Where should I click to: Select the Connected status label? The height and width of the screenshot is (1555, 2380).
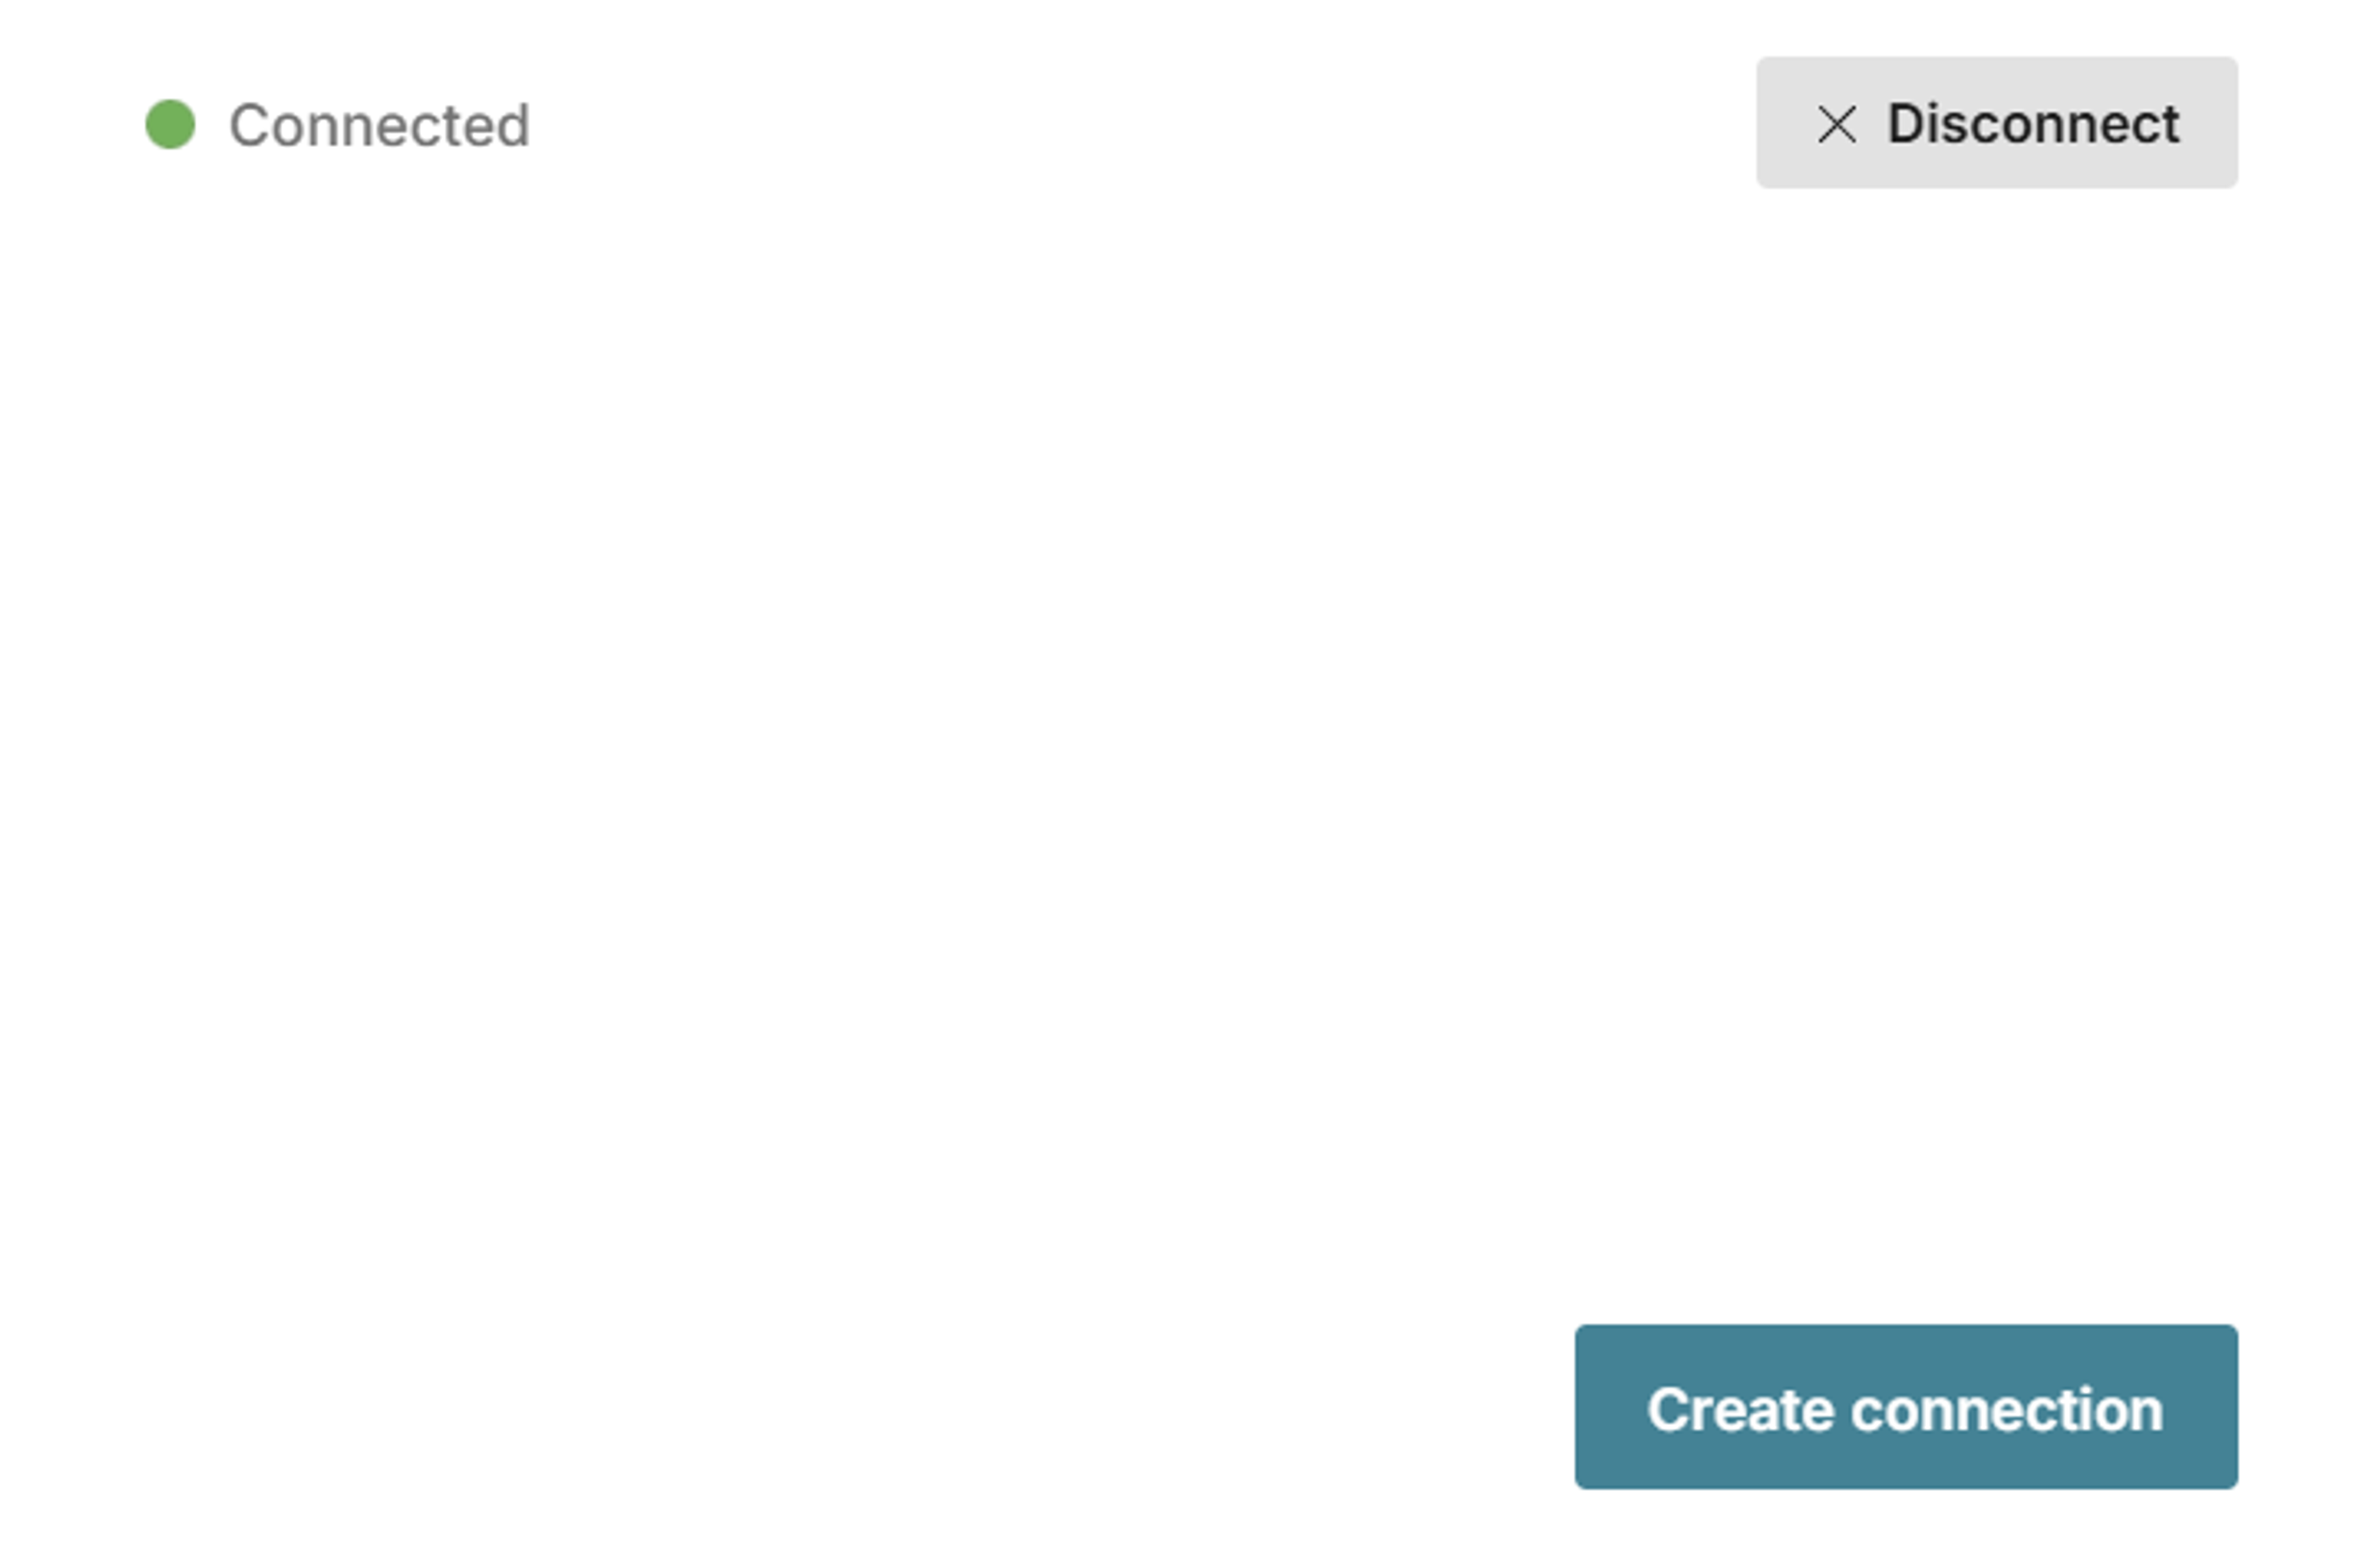[381, 124]
